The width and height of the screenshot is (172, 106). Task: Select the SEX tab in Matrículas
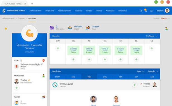[x=136, y=77]
